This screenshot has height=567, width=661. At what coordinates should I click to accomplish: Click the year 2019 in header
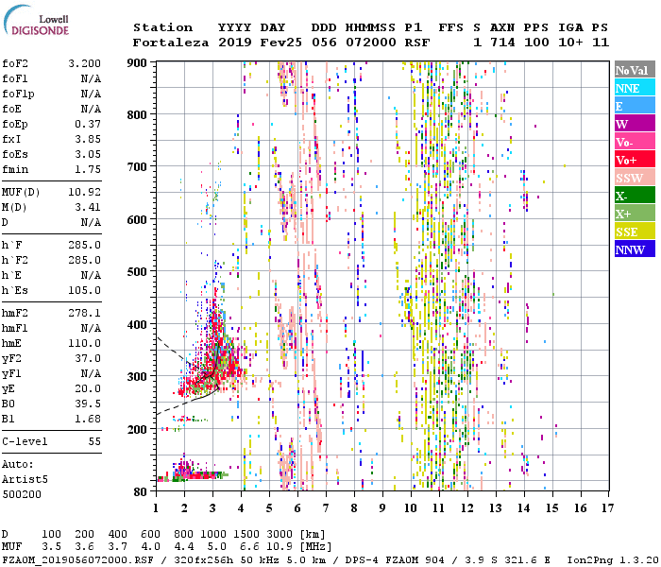click(x=235, y=43)
